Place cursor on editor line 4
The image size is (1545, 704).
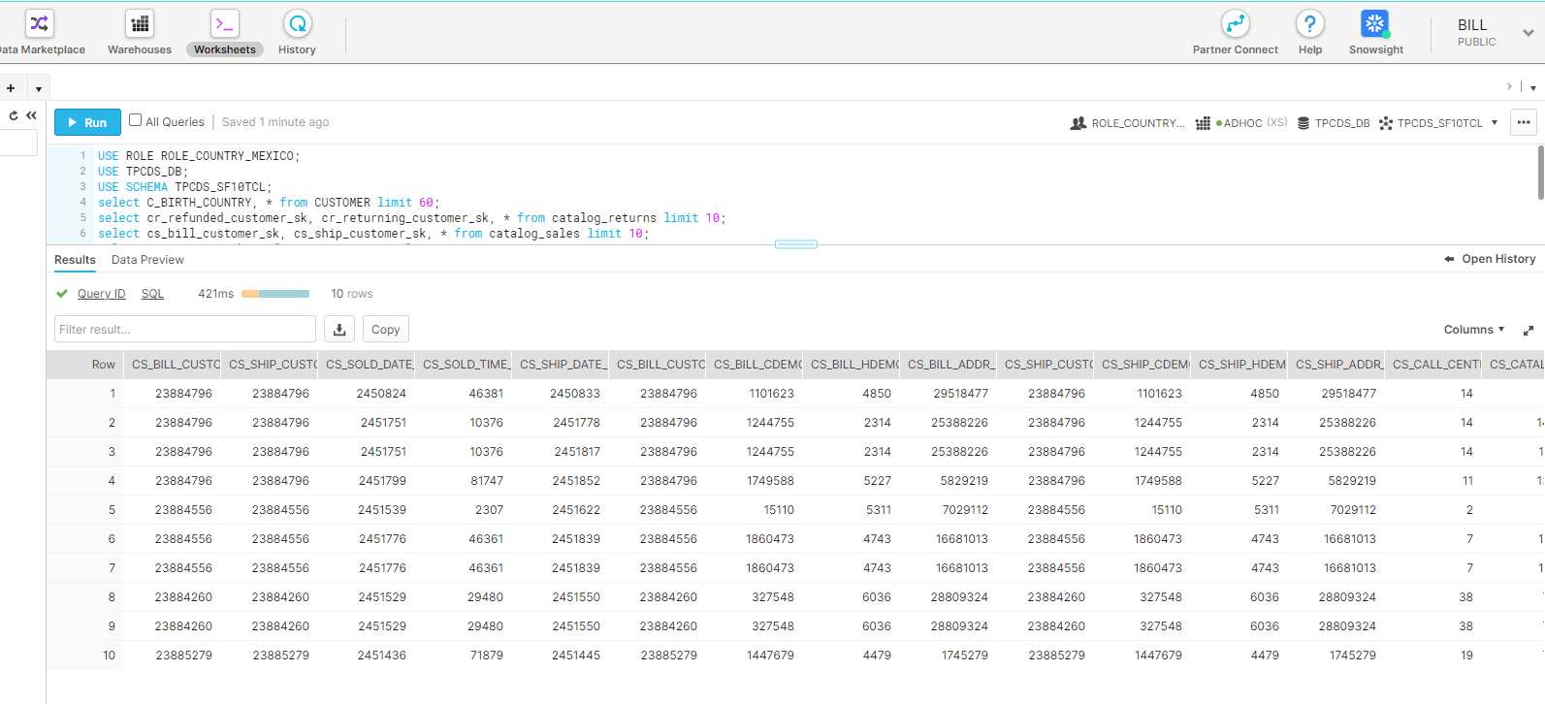click(x=268, y=203)
